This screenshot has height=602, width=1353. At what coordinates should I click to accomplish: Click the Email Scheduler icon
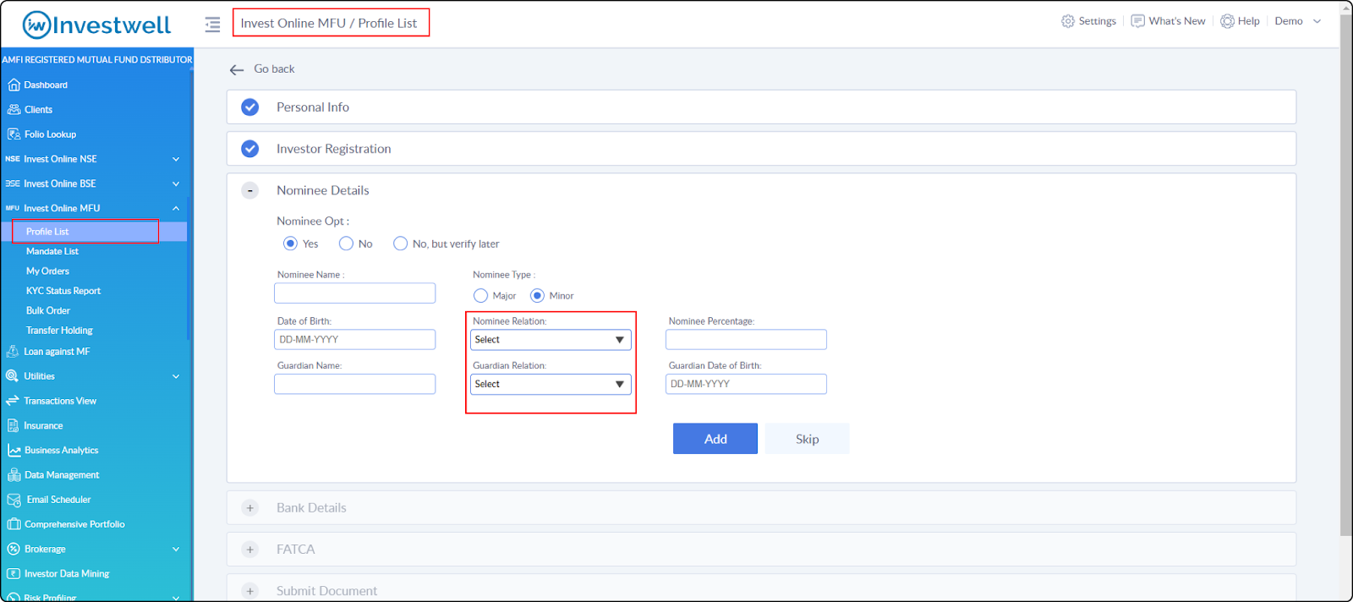(x=14, y=500)
